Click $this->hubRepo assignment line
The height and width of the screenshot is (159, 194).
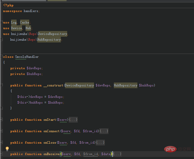click(x=41, y=102)
